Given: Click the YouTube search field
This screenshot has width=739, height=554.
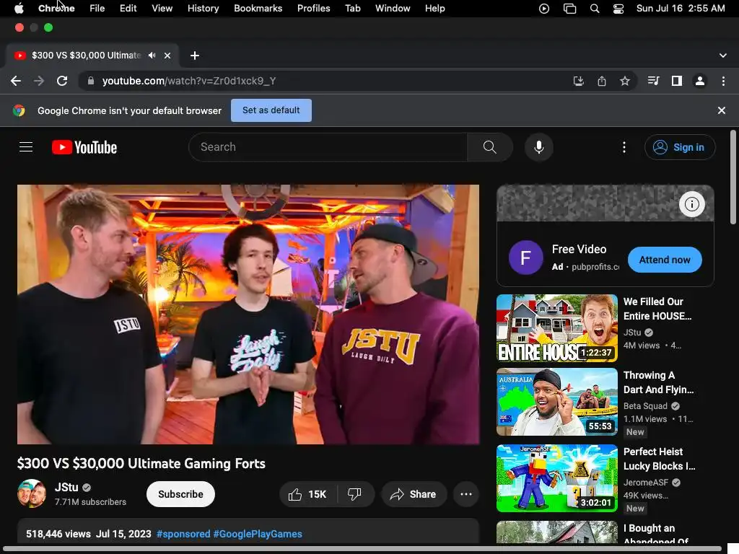Looking at the screenshot, I should [x=328, y=147].
